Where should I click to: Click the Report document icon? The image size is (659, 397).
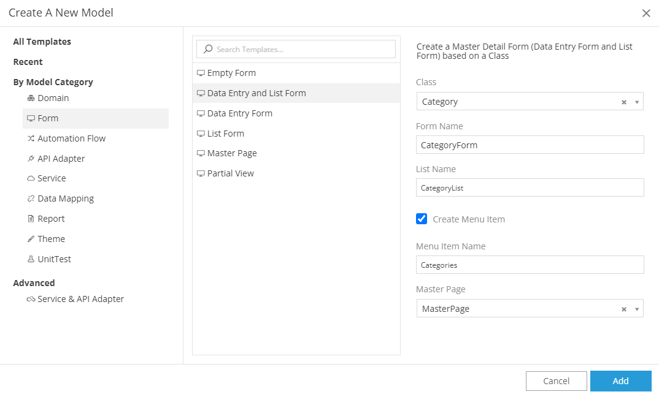[x=31, y=219]
